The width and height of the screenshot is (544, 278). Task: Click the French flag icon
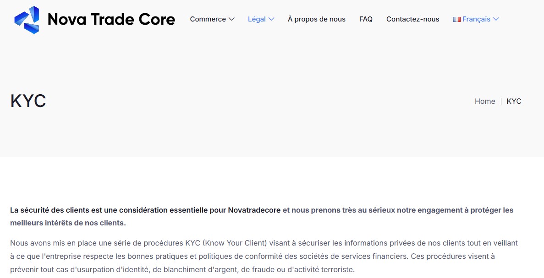point(456,19)
